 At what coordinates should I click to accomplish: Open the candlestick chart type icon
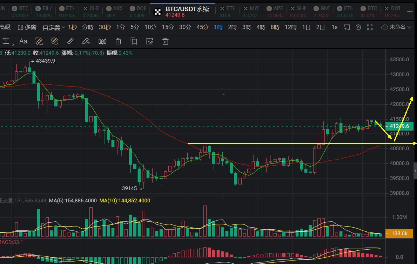(102, 41)
